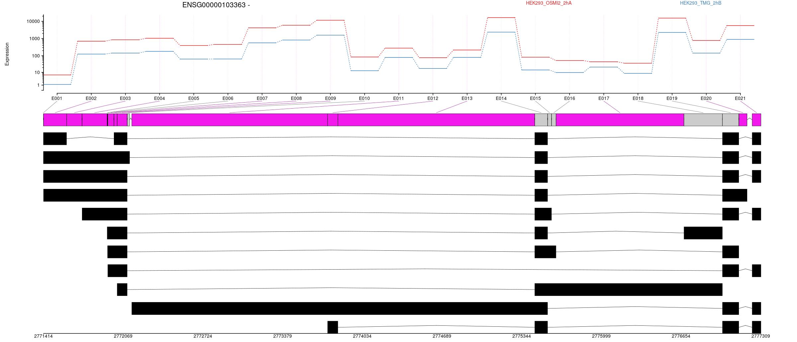The width and height of the screenshot is (797, 342).
Task: Click the first magenta segment of gene model
Action: (55, 120)
